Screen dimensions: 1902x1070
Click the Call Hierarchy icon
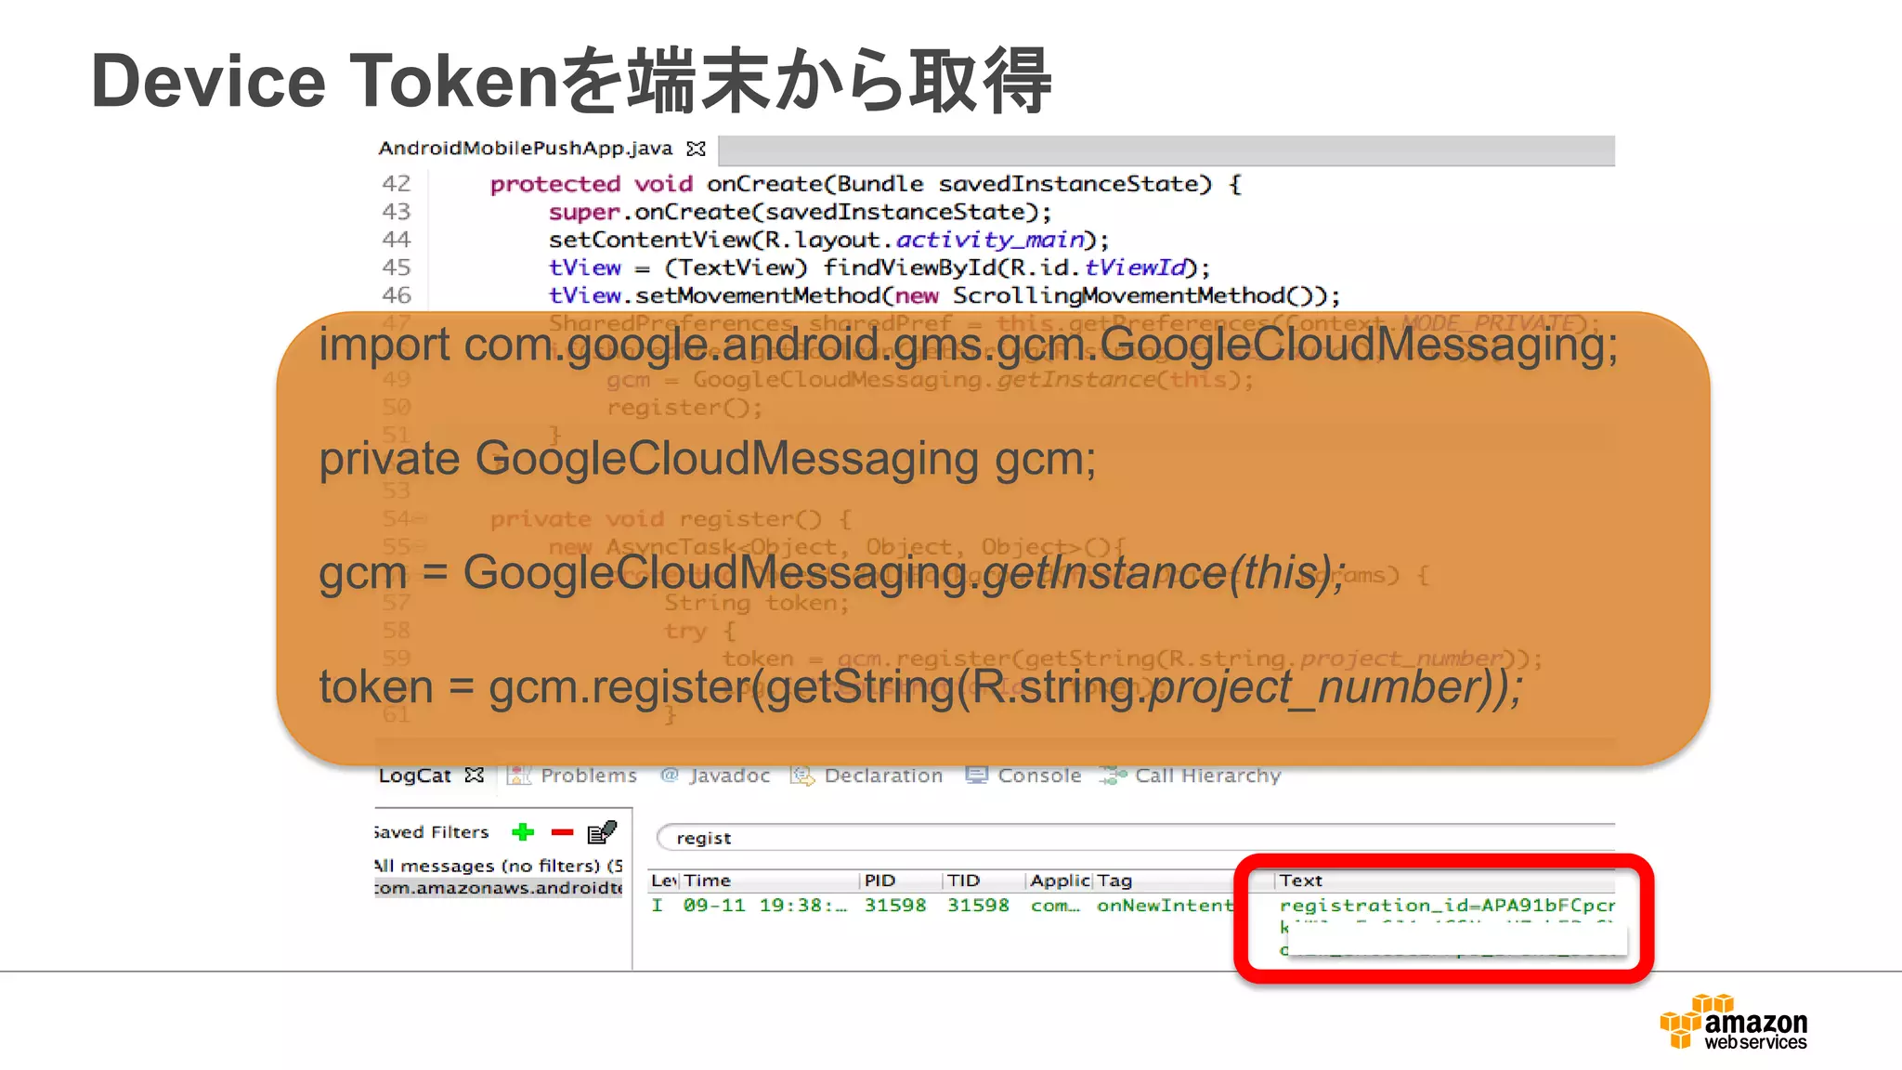click(x=1113, y=775)
